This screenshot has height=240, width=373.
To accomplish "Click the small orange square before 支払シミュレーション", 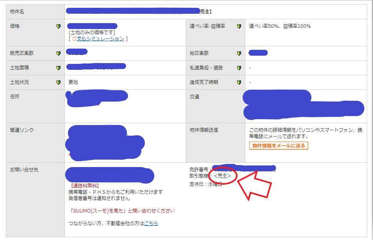I will click(x=74, y=39).
